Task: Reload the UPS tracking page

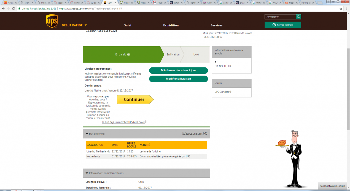Action: 14,9
